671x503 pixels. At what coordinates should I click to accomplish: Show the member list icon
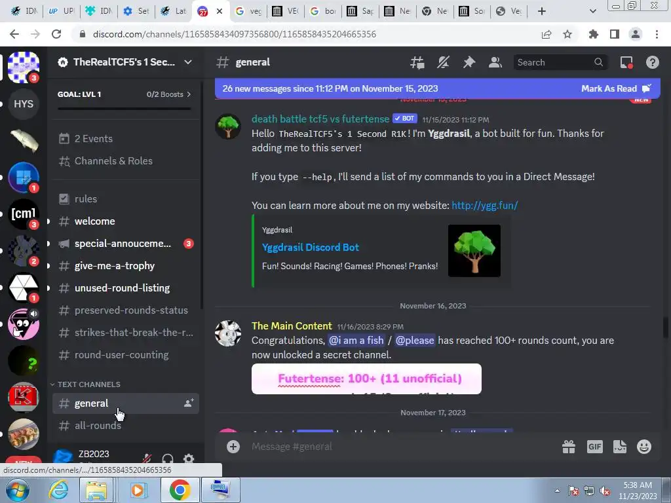point(495,62)
